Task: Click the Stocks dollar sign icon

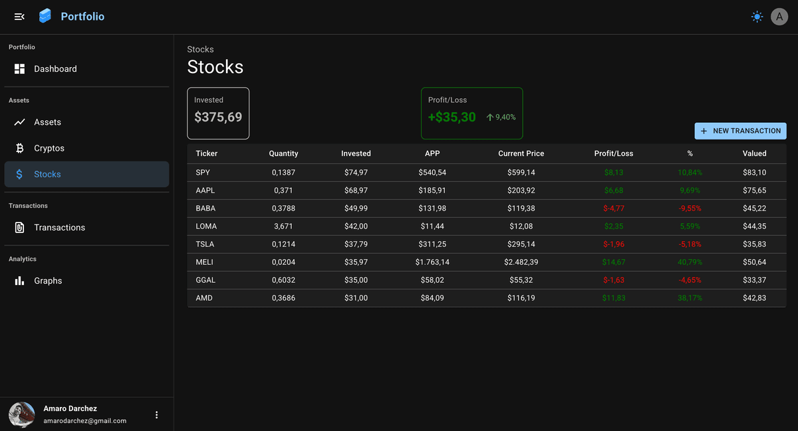Action: click(20, 174)
